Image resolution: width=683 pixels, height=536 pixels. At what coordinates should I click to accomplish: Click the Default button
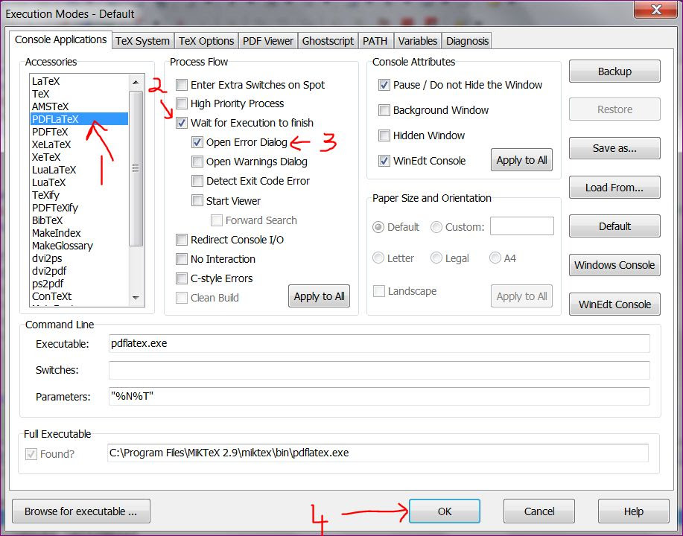click(614, 226)
